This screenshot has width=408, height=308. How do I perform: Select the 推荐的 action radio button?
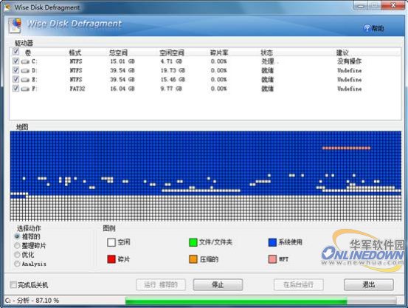coord(17,236)
